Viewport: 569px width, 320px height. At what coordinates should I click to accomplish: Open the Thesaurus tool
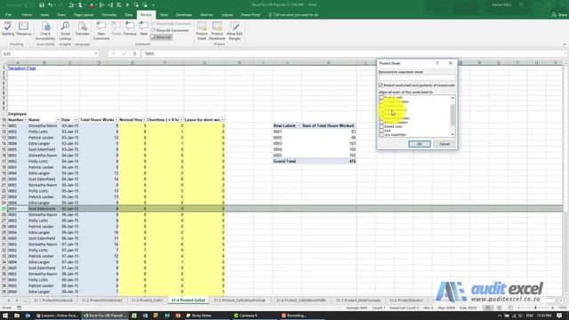point(24,29)
